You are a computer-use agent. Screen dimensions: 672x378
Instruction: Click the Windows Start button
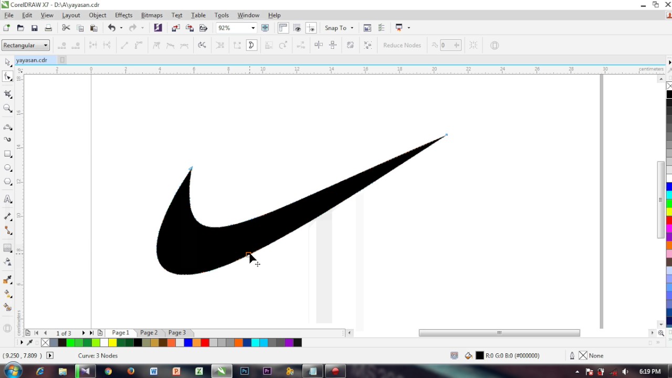13,371
